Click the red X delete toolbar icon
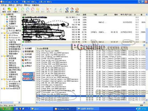 (x=48, y=10)
